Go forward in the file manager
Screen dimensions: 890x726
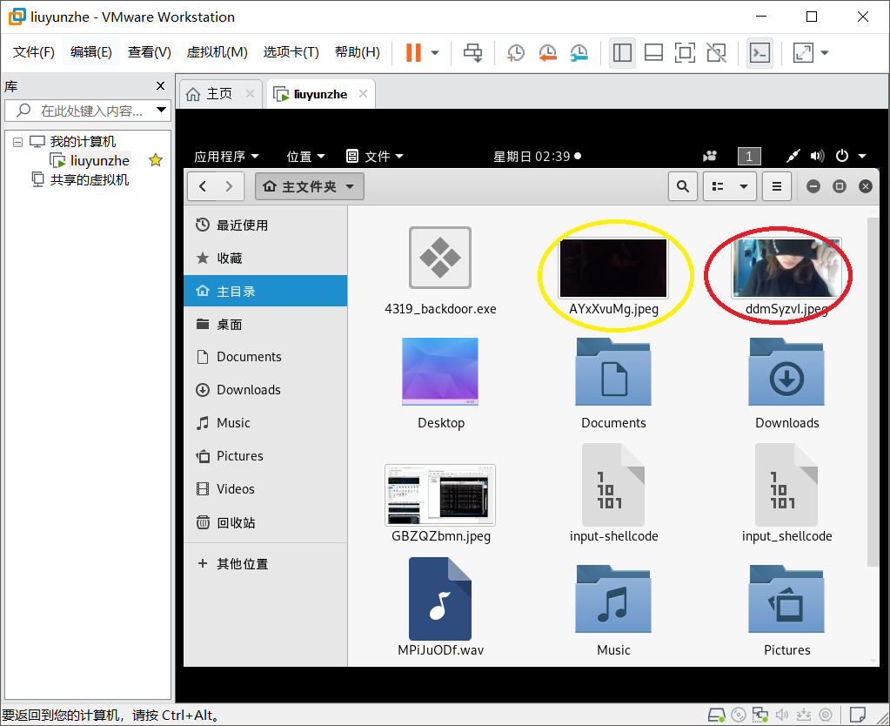[230, 186]
